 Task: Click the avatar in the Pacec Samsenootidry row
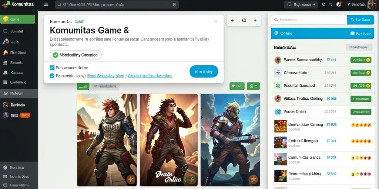pos(278,60)
